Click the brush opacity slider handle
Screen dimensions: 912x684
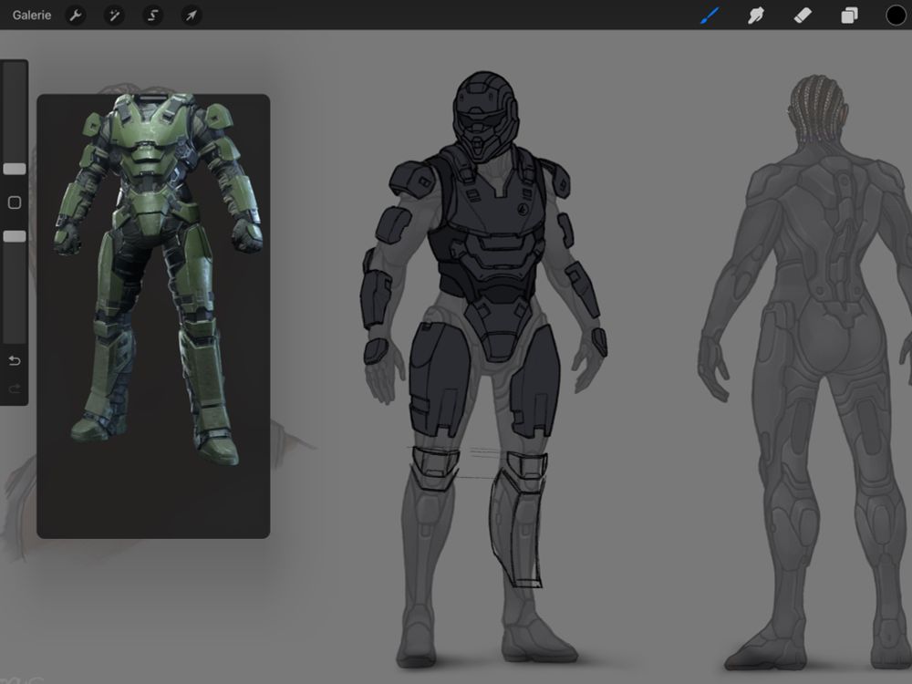(15, 236)
